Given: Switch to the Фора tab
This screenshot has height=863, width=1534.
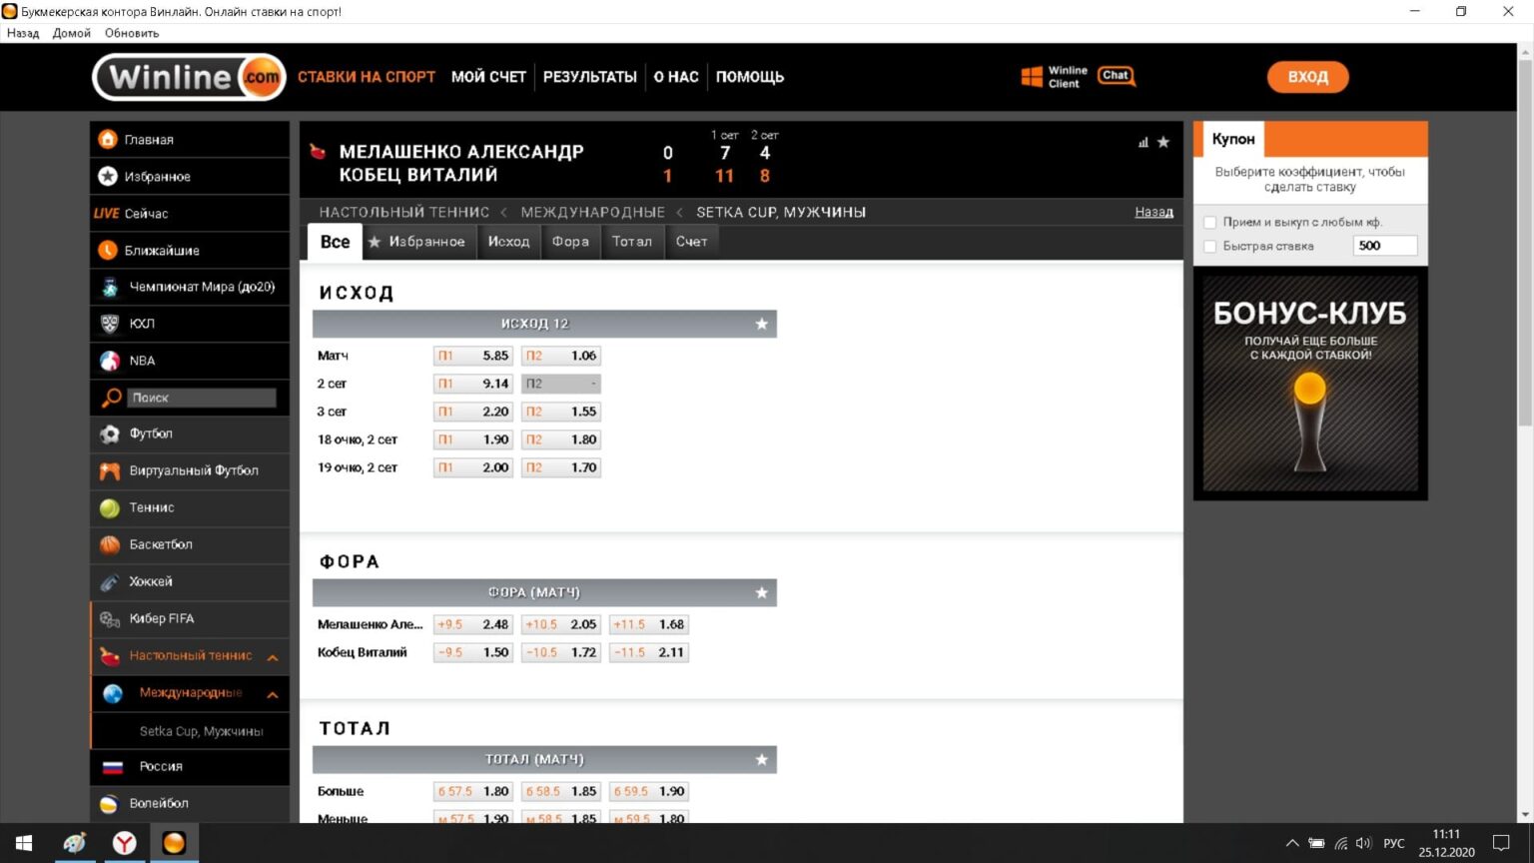Looking at the screenshot, I should [570, 242].
